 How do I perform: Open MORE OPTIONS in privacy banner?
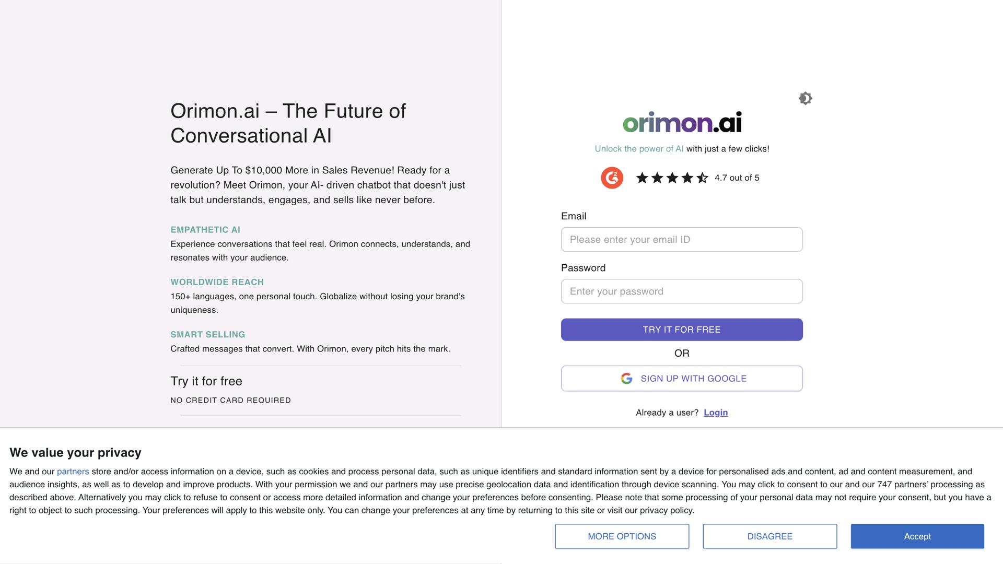click(x=622, y=536)
